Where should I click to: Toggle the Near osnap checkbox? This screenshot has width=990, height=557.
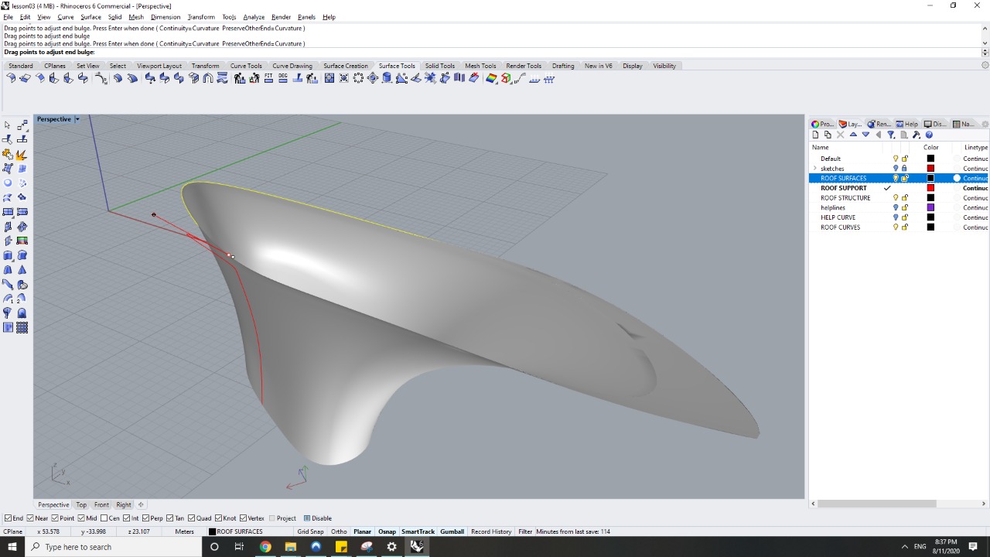coord(30,518)
